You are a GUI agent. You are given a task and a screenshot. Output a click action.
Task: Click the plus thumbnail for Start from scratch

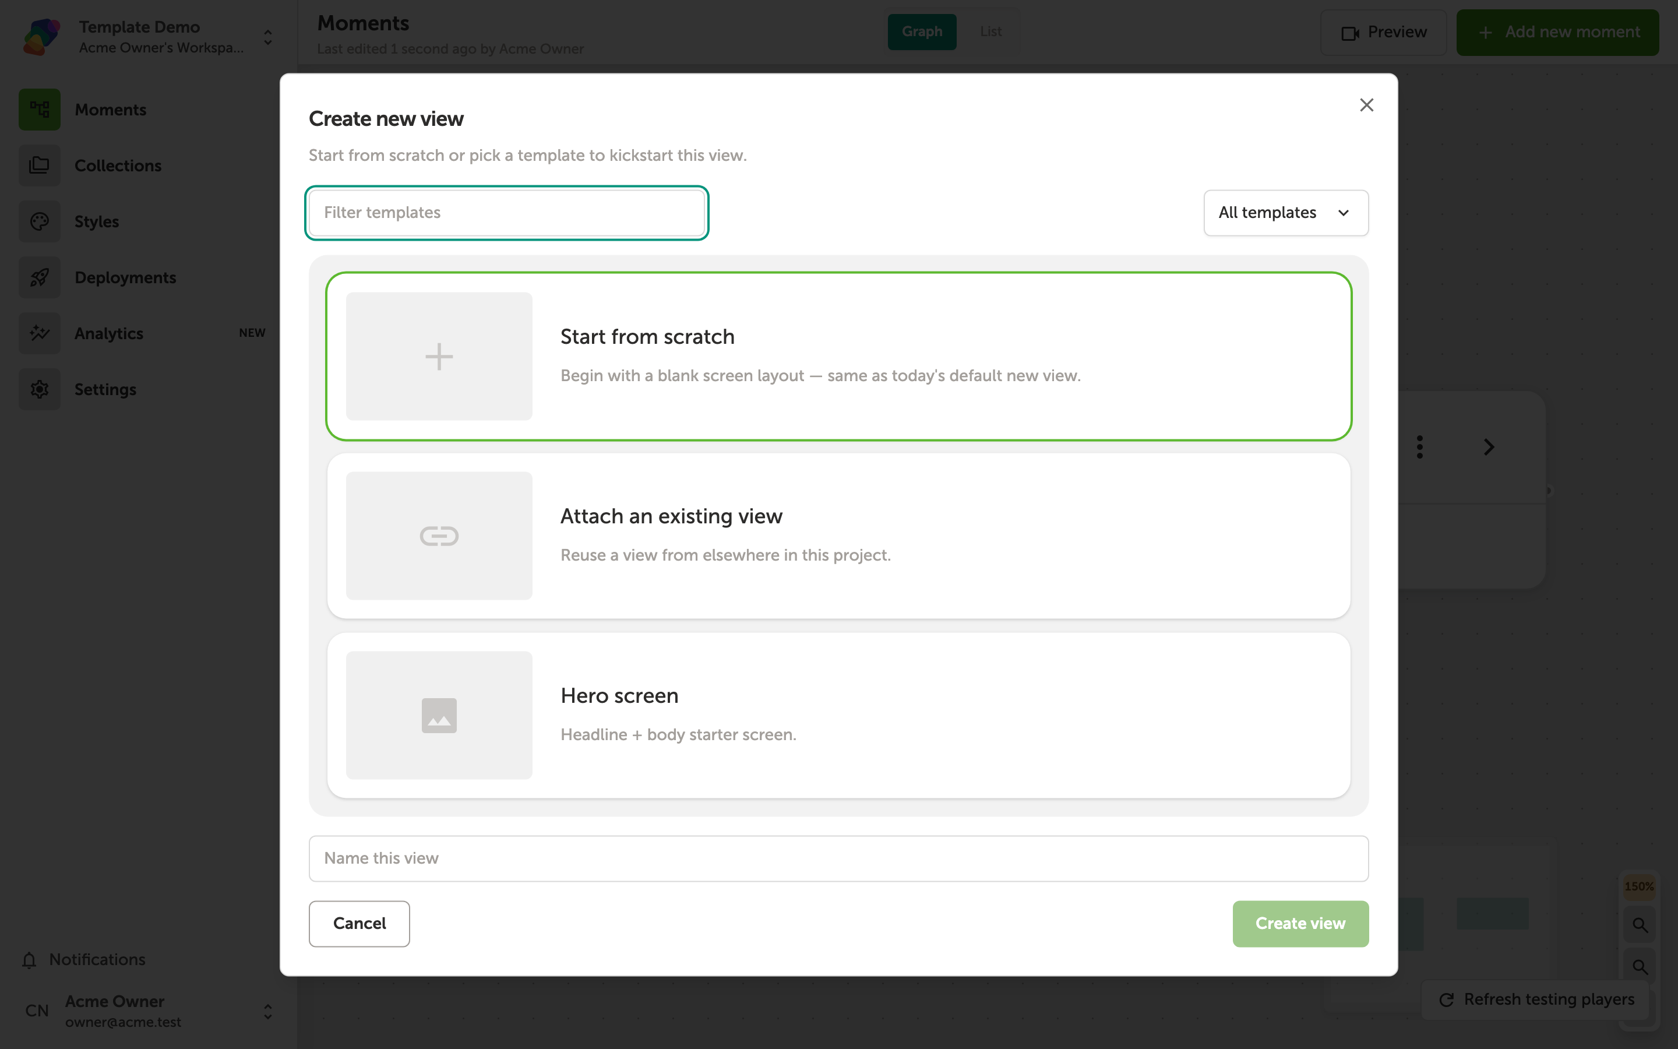coord(439,356)
